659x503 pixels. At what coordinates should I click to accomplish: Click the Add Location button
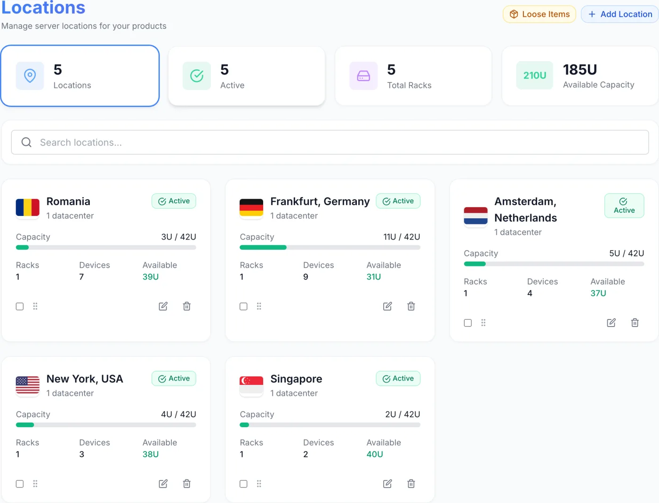620,14
